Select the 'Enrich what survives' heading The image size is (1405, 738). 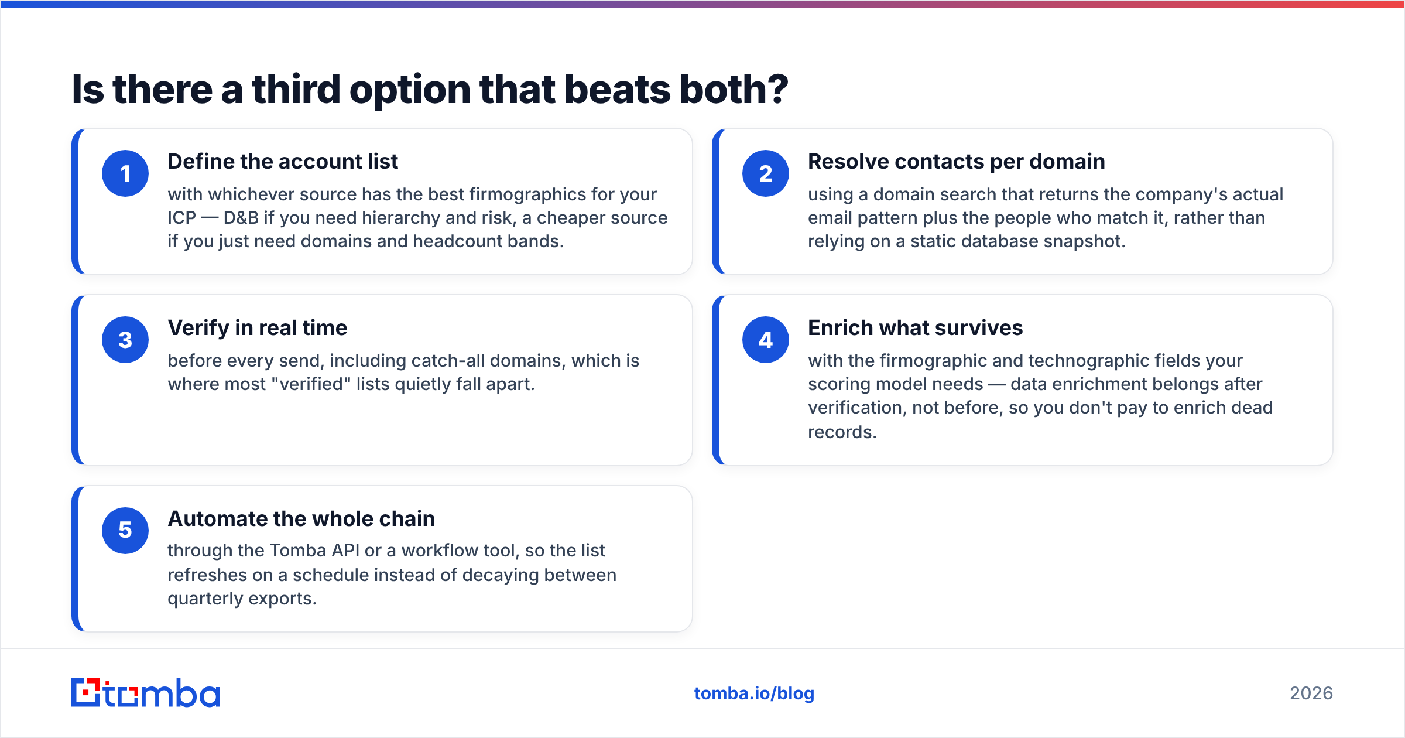(x=916, y=328)
